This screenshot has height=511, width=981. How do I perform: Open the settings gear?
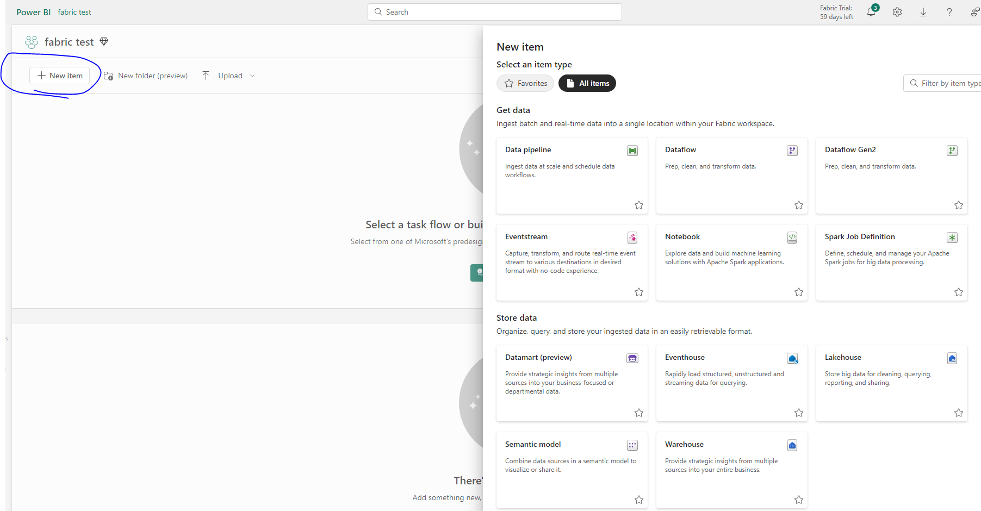click(897, 12)
